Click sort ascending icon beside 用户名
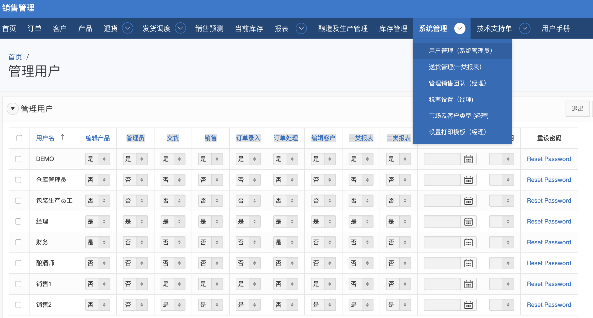 pyautogui.click(x=60, y=138)
